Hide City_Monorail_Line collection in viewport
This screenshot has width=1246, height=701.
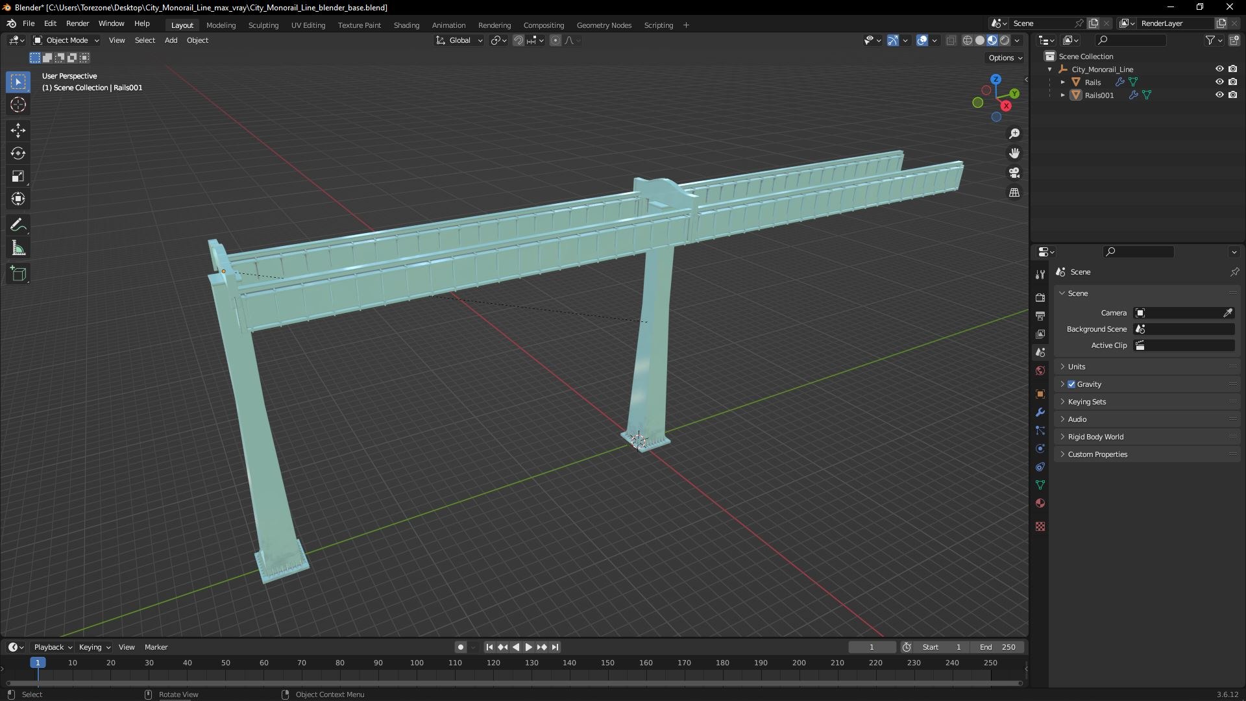coord(1219,69)
